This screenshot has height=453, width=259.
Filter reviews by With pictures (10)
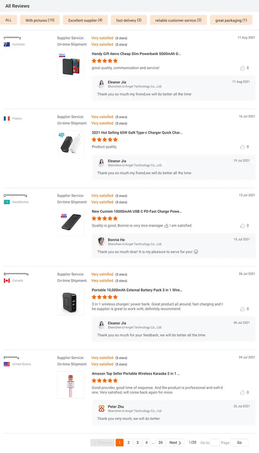[x=40, y=20]
